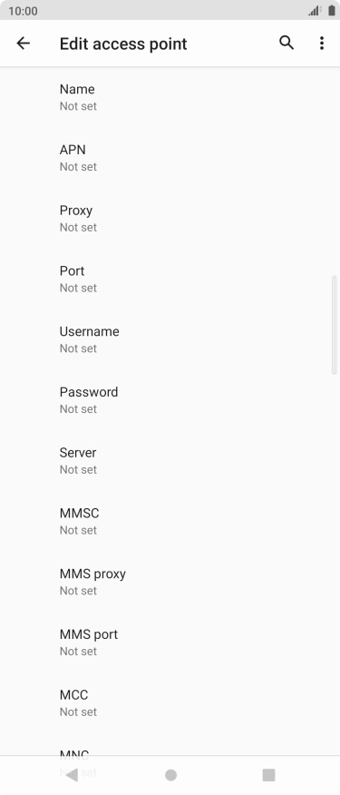Open the APN setting
340x795 pixels.
tap(170, 158)
